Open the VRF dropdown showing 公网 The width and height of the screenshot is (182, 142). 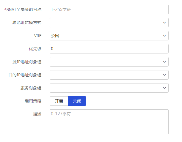pos(109,36)
